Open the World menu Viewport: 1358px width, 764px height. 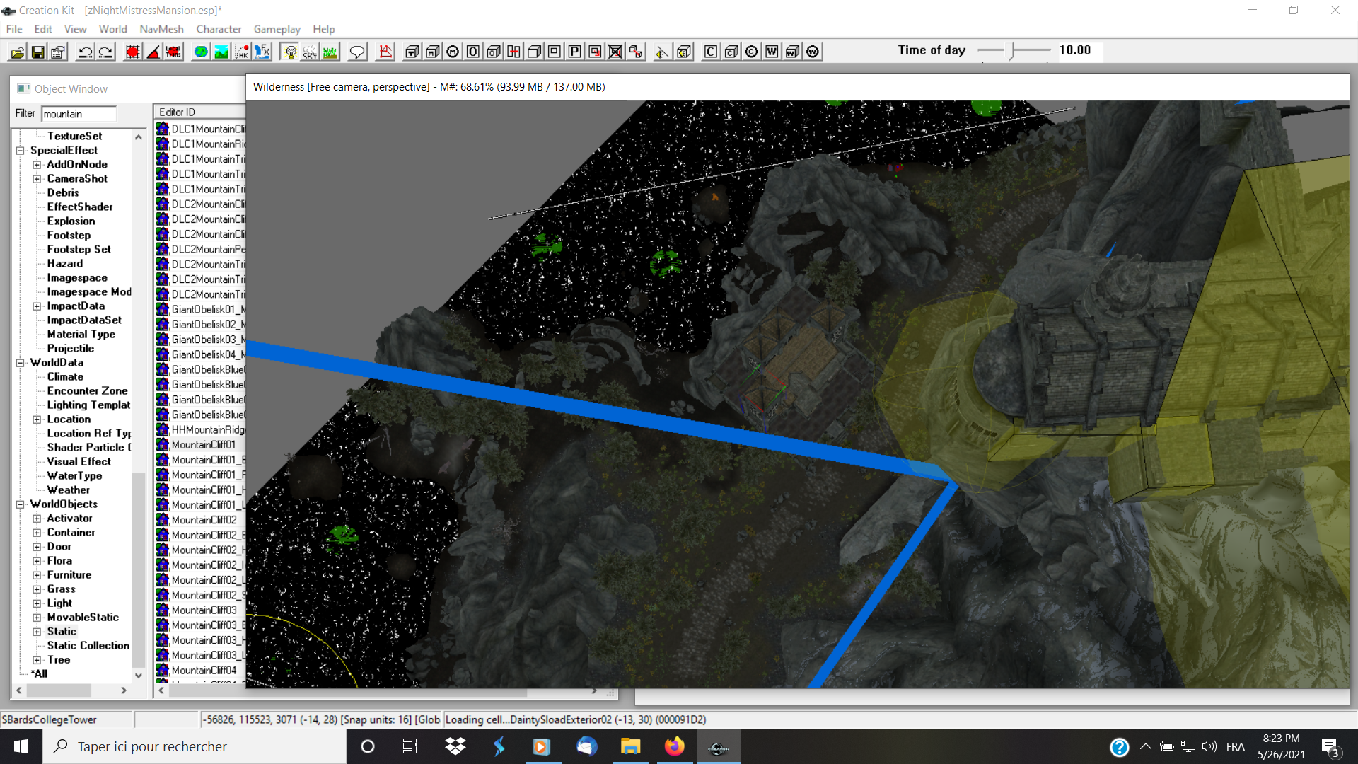[x=113, y=29]
